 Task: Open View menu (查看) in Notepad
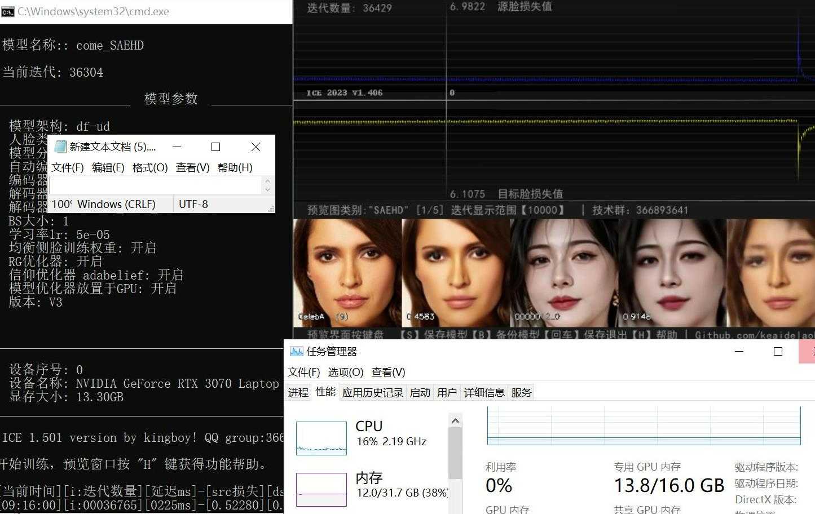coord(192,167)
